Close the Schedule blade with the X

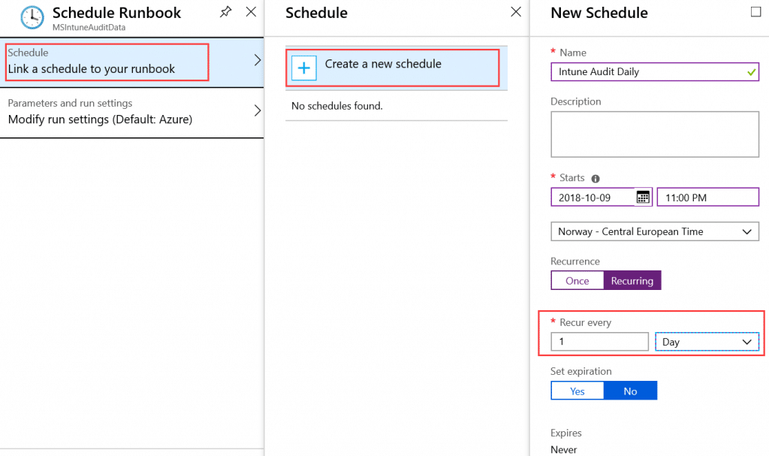pos(515,12)
